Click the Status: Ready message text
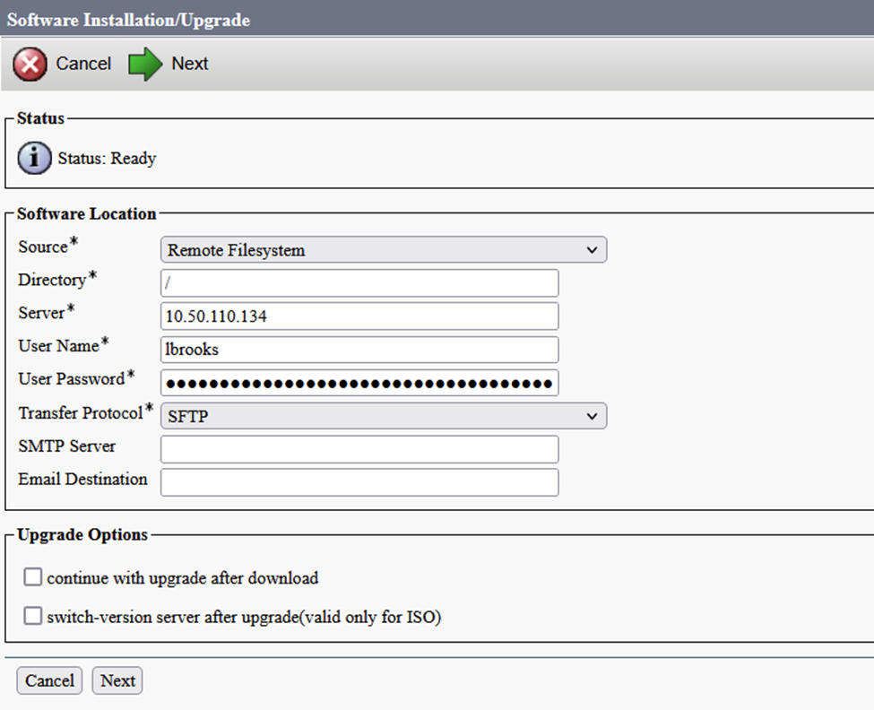 [107, 159]
